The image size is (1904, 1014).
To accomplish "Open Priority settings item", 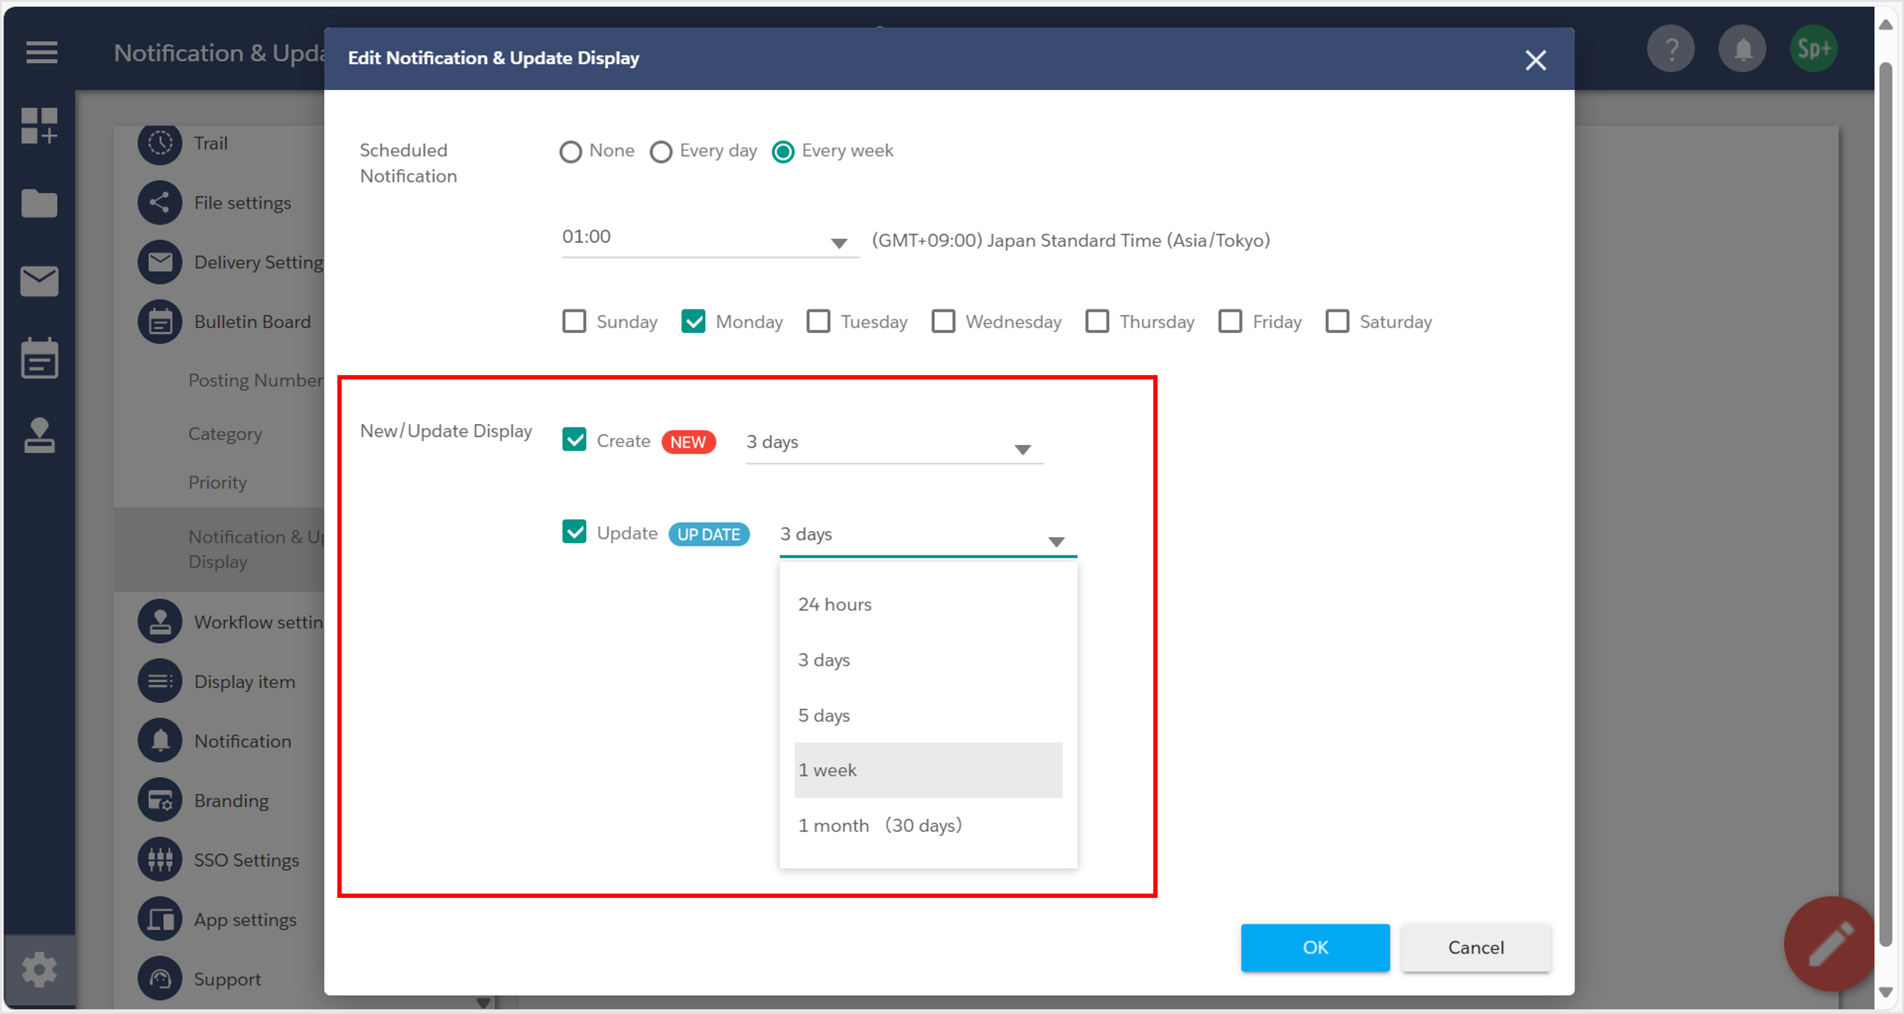I will pos(217,482).
